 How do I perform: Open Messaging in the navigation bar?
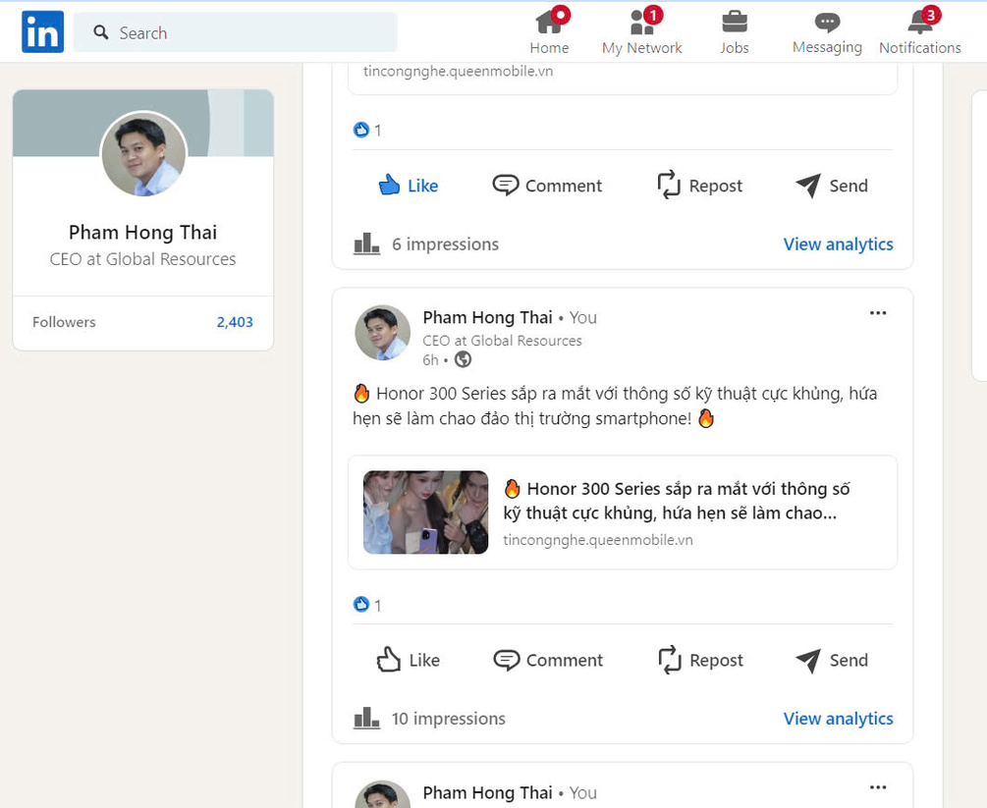pyautogui.click(x=827, y=31)
